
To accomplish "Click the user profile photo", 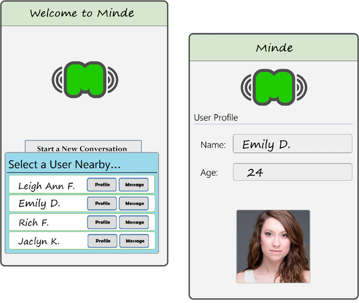I will coord(273,247).
